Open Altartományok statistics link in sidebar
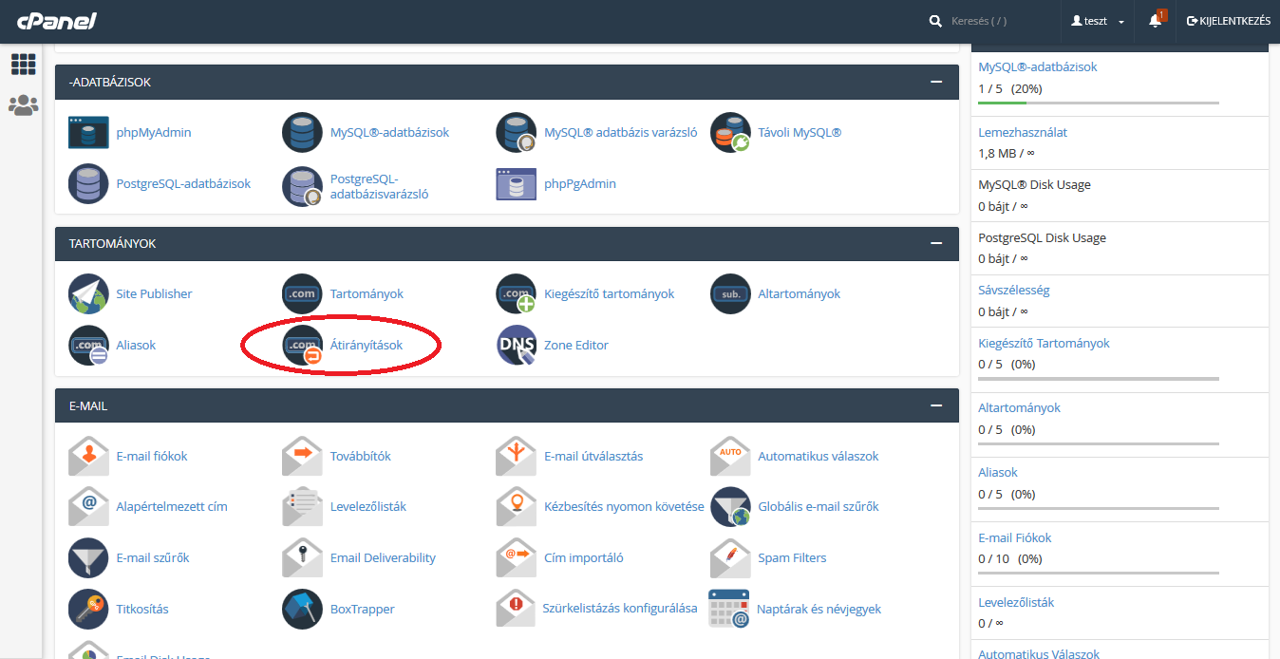 click(x=1019, y=407)
